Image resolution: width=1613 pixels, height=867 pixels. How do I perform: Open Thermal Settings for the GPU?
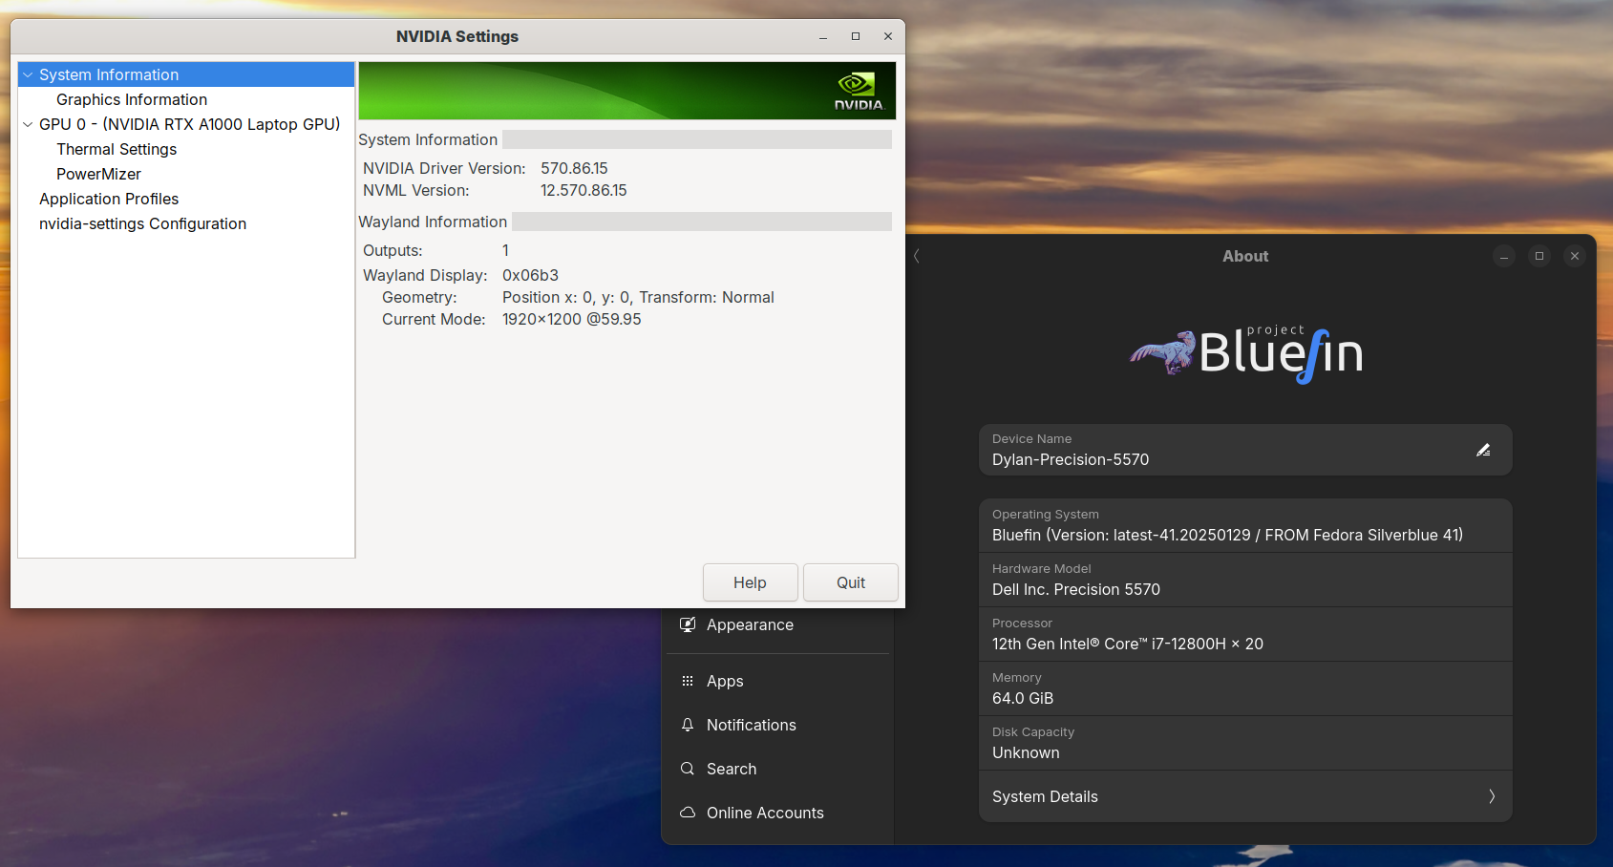[117, 149]
